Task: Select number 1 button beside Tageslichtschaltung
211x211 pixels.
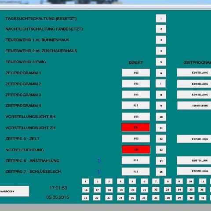Action: tap(161, 18)
